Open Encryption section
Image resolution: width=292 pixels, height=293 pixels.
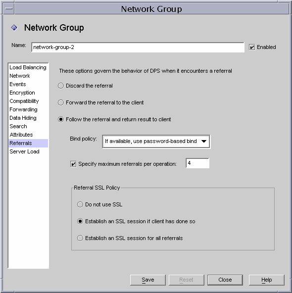(28, 93)
